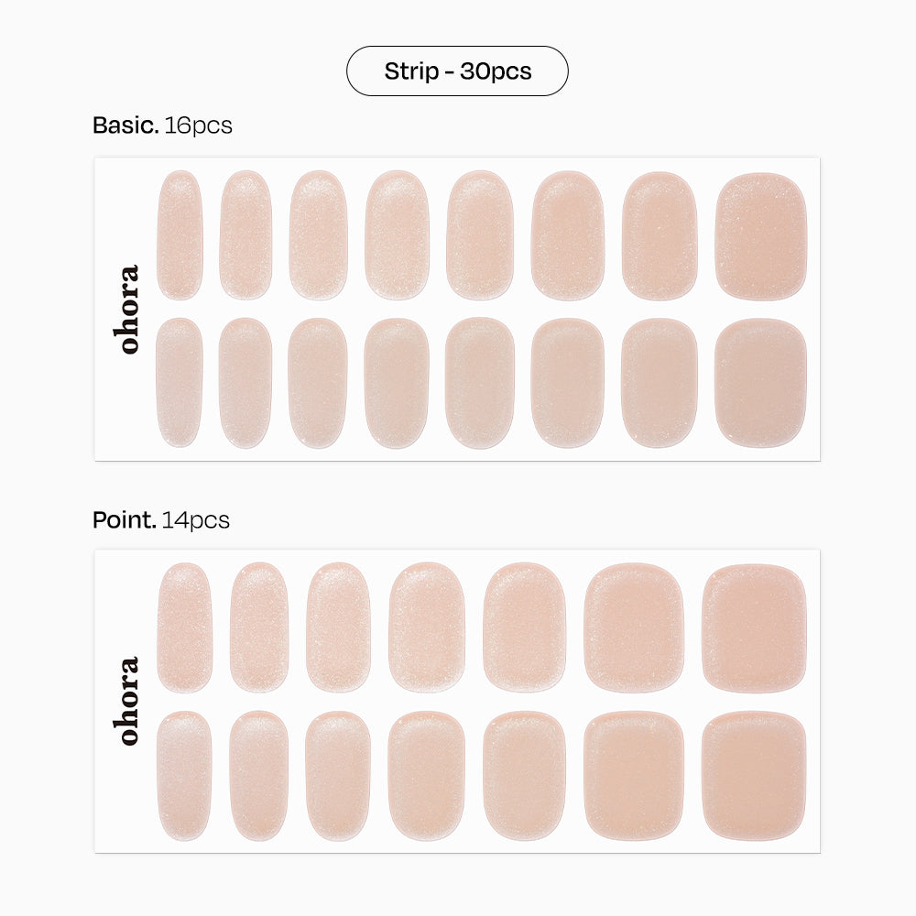Click the ohora logo on Basic sheet
Image resolution: width=916 pixels, height=916 pixels.
tap(129, 309)
